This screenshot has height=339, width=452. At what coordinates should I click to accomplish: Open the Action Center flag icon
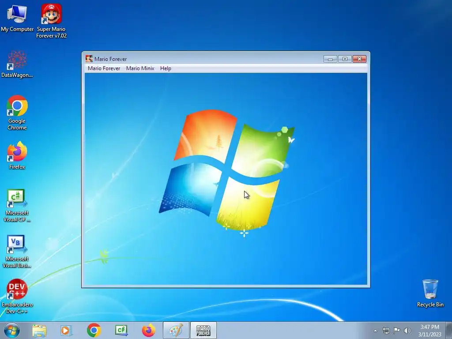(x=397, y=330)
